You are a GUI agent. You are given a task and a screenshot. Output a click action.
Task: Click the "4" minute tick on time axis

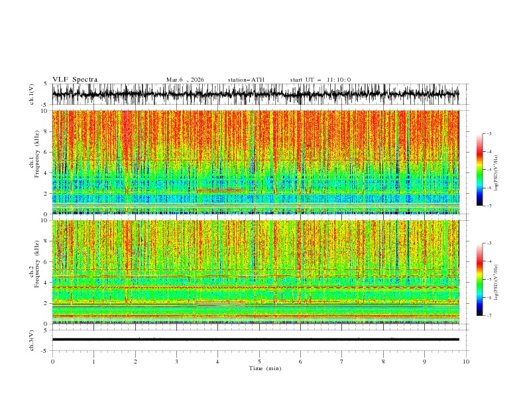coord(217,362)
